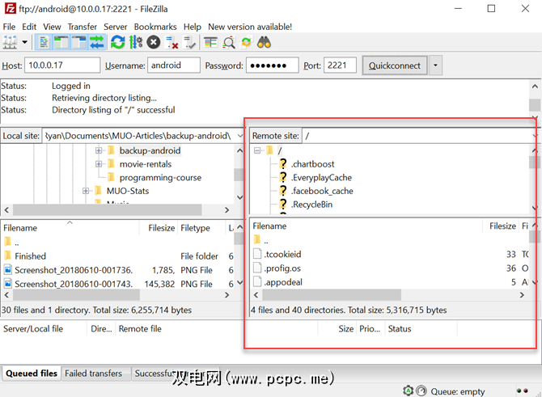This screenshot has height=397, width=542.
Task: Toggle synchronized browsing icon
Action: [246, 43]
